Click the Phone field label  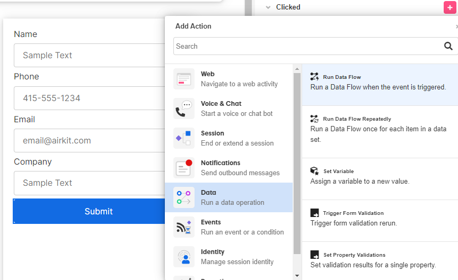pyautogui.click(x=27, y=76)
